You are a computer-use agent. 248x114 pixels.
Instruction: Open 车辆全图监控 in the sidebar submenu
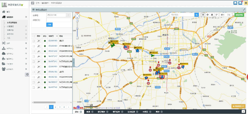(12, 23)
